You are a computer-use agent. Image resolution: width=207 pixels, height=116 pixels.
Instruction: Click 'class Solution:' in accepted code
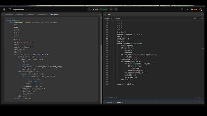(13, 20)
